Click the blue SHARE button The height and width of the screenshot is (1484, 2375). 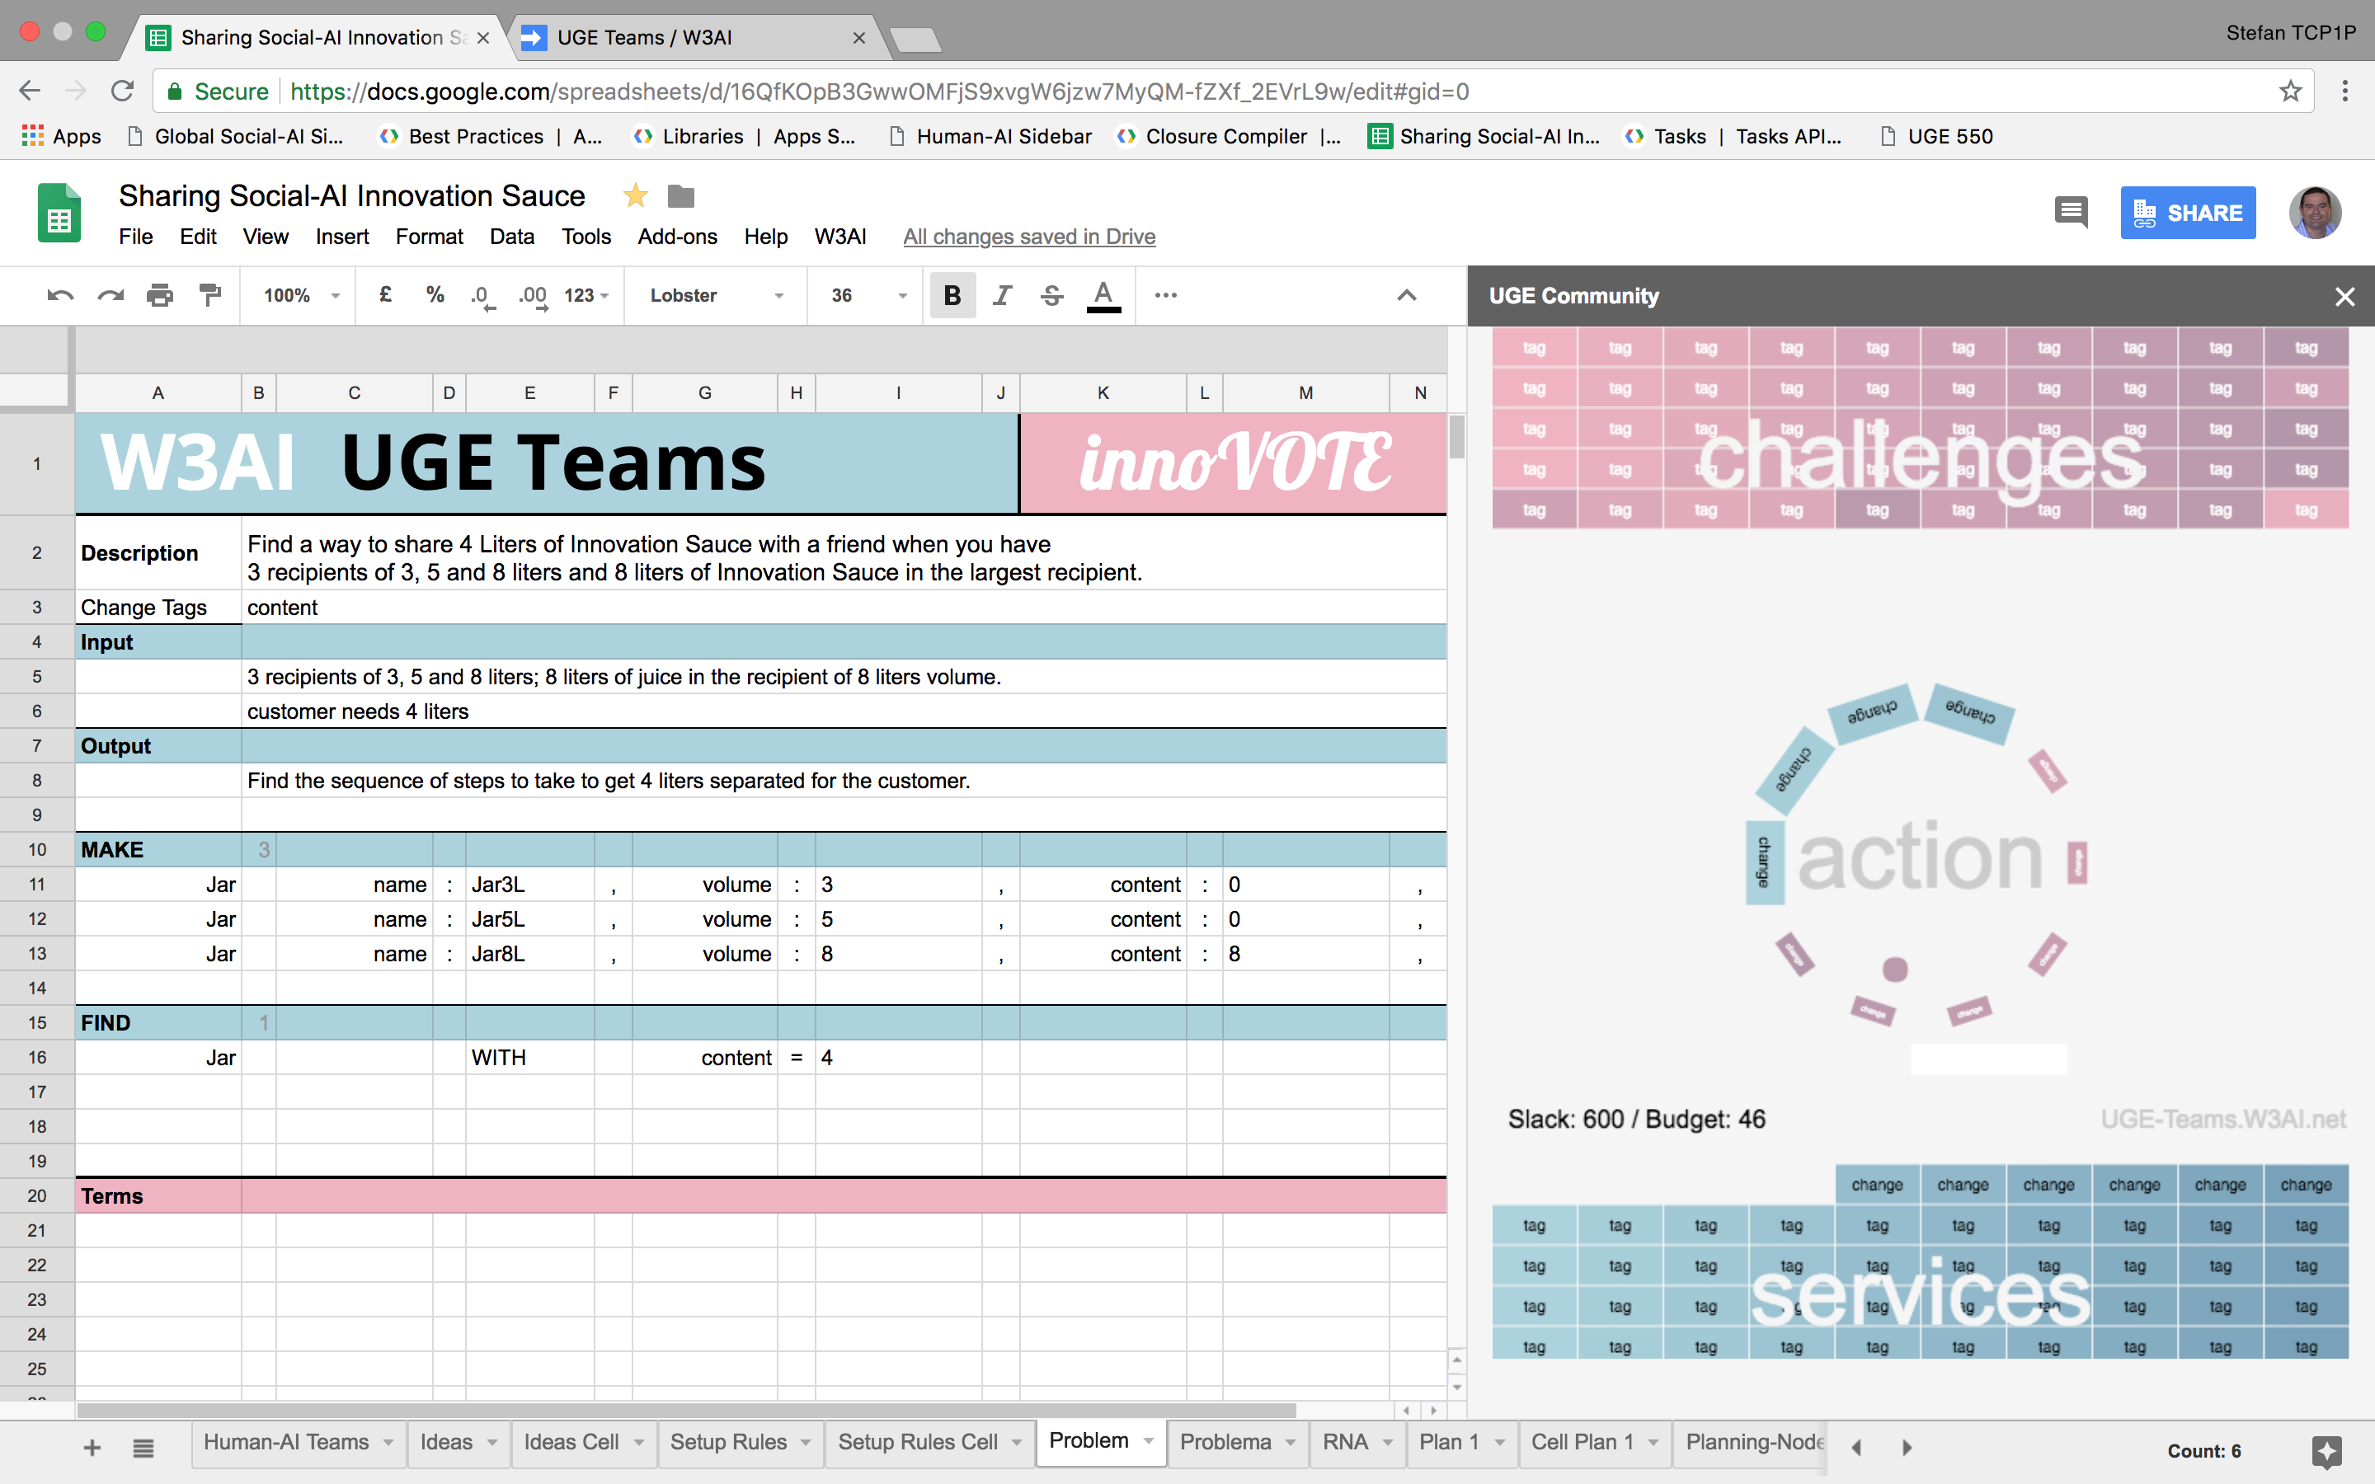click(2188, 213)
